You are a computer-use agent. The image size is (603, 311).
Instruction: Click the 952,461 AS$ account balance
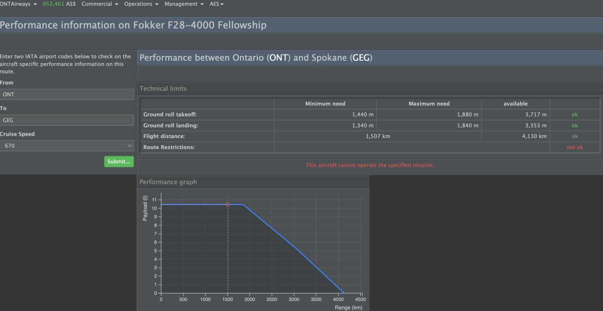pos(62,4)
